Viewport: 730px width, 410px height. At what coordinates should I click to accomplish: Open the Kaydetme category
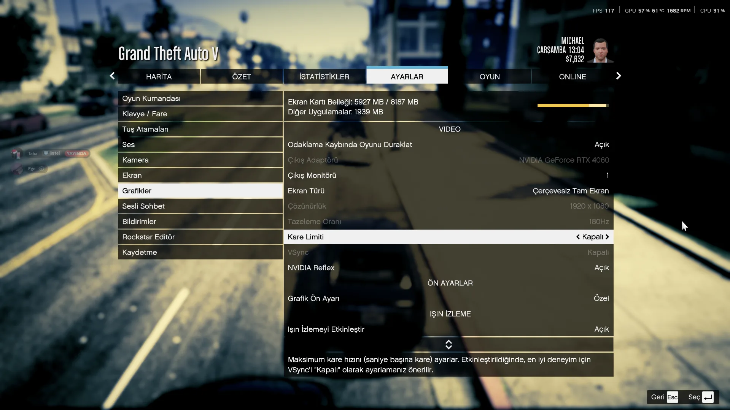coord(200,252)
